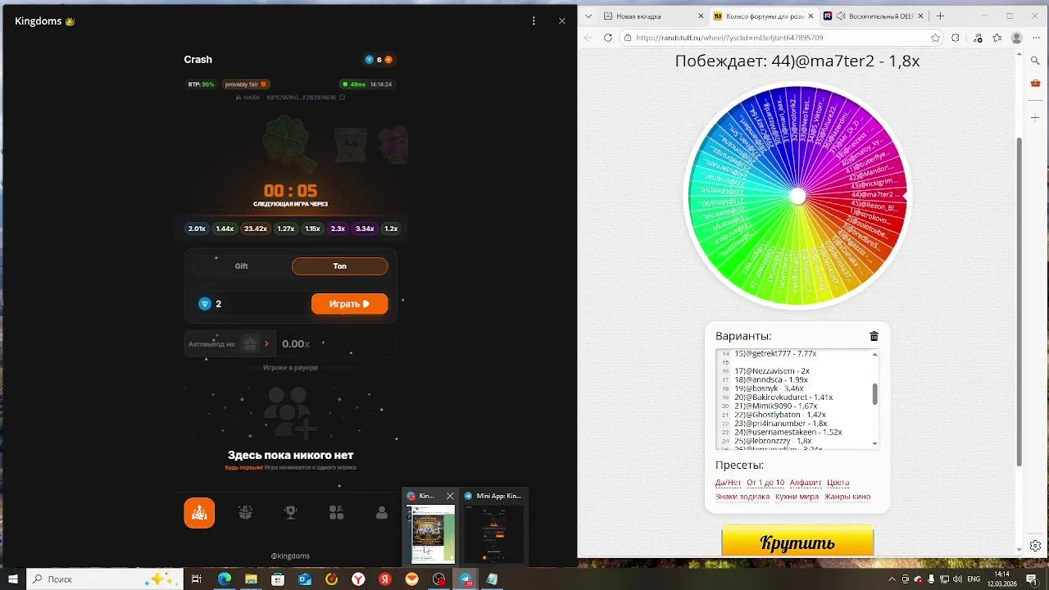
Task: Select the 23.42x history chip
Action: [256, 229]
